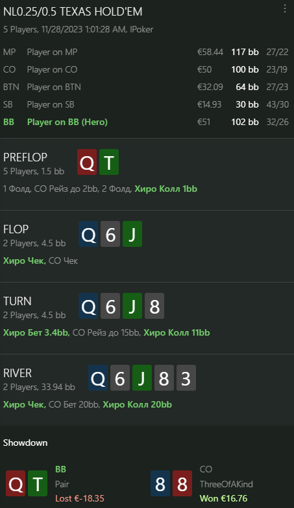This screenshot has width=294, height=508.
Task: Select the Player on CO row
Action: coord(145,69)
